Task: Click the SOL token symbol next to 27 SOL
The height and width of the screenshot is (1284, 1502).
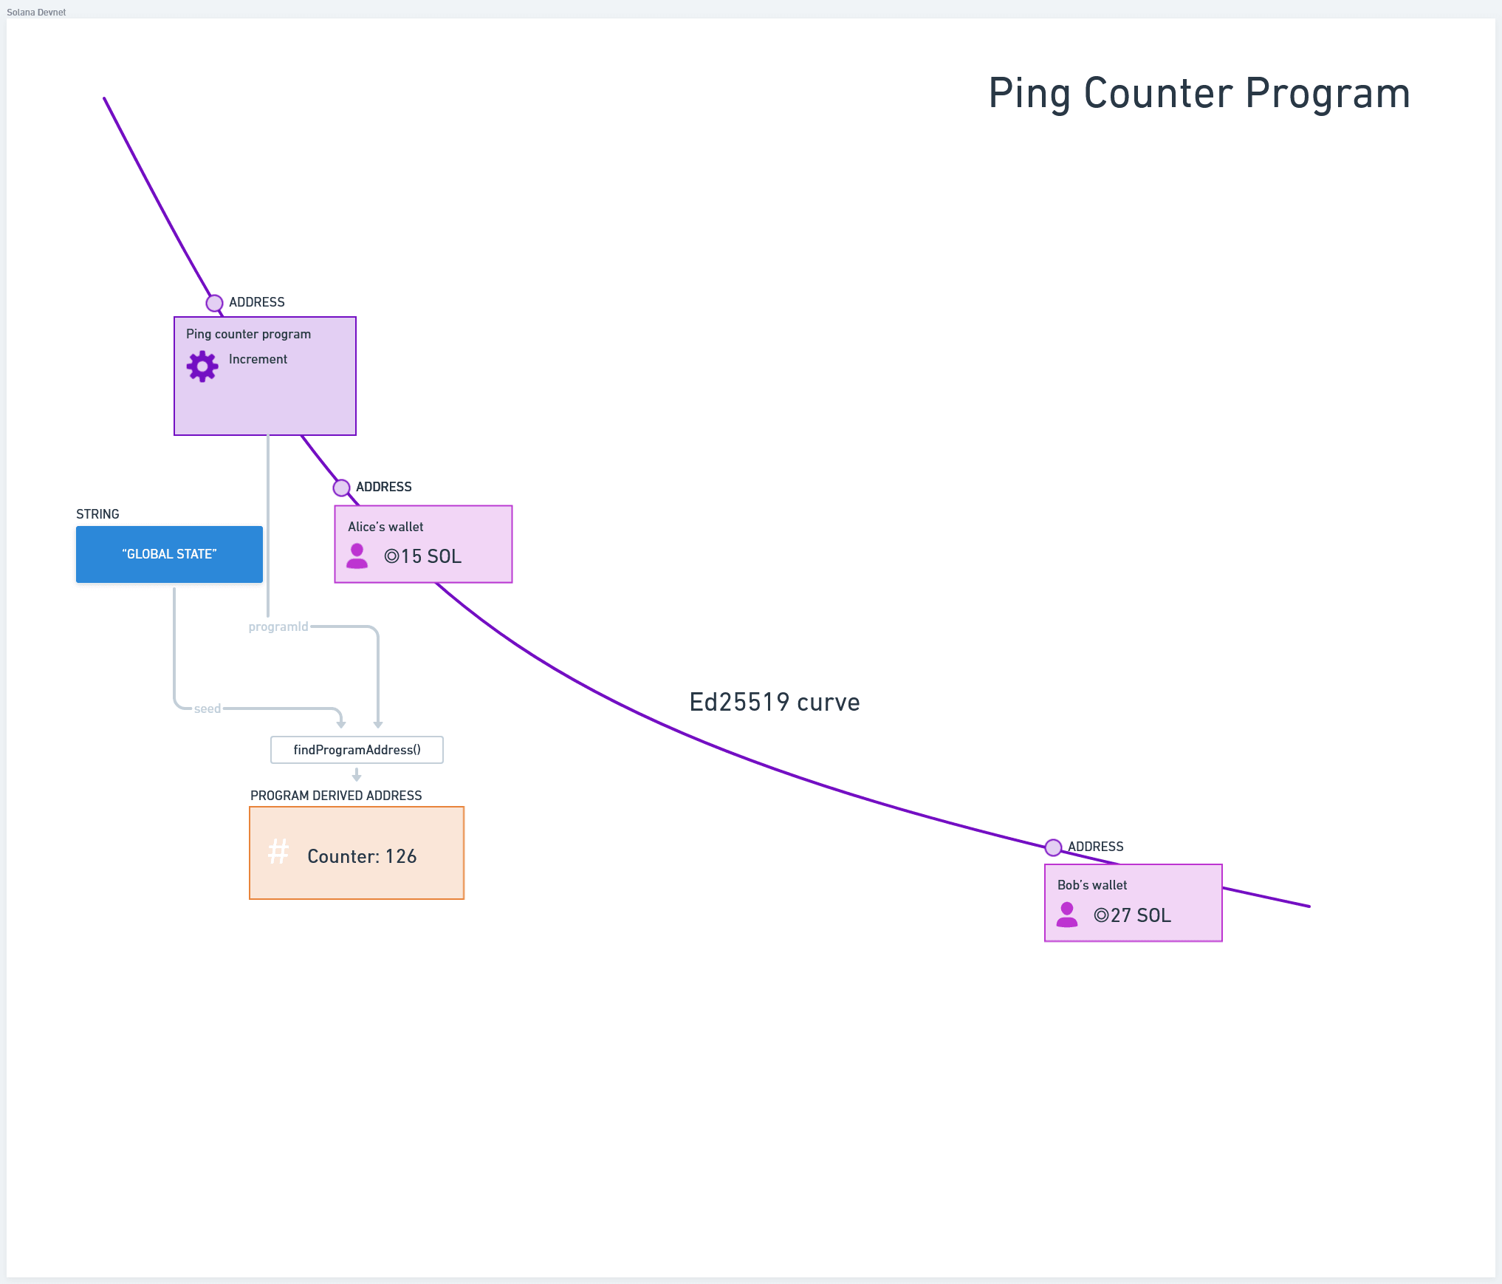Action: (x=1100, y=915)
